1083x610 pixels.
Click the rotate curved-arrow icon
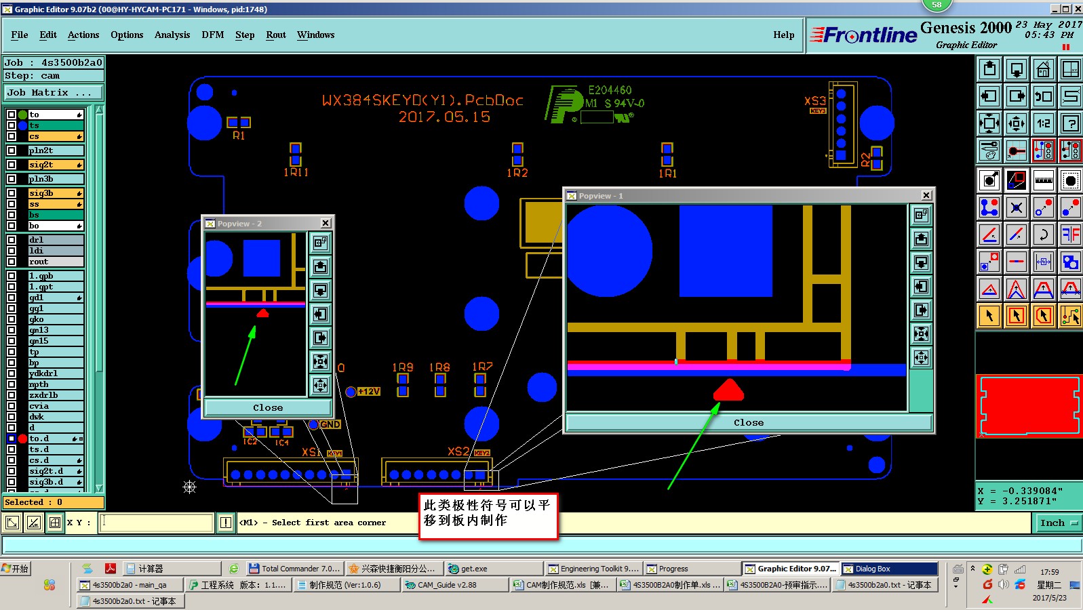coord(1044,235)
